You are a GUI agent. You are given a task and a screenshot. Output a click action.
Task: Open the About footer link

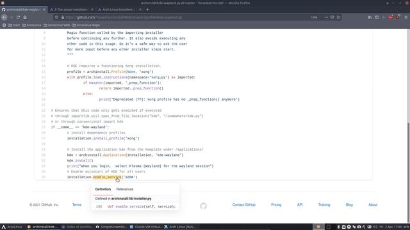click(373, 204)
